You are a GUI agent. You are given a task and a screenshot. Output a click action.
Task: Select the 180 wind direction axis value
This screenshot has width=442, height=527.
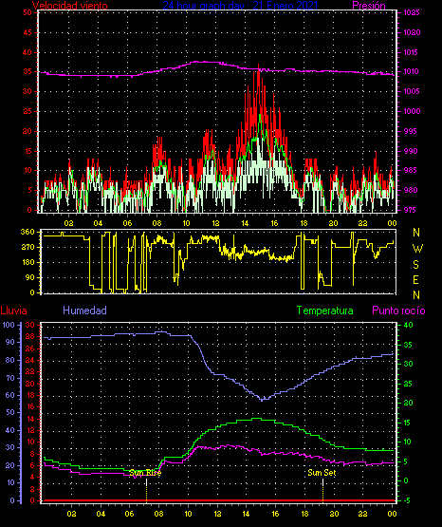coord(28,262)
